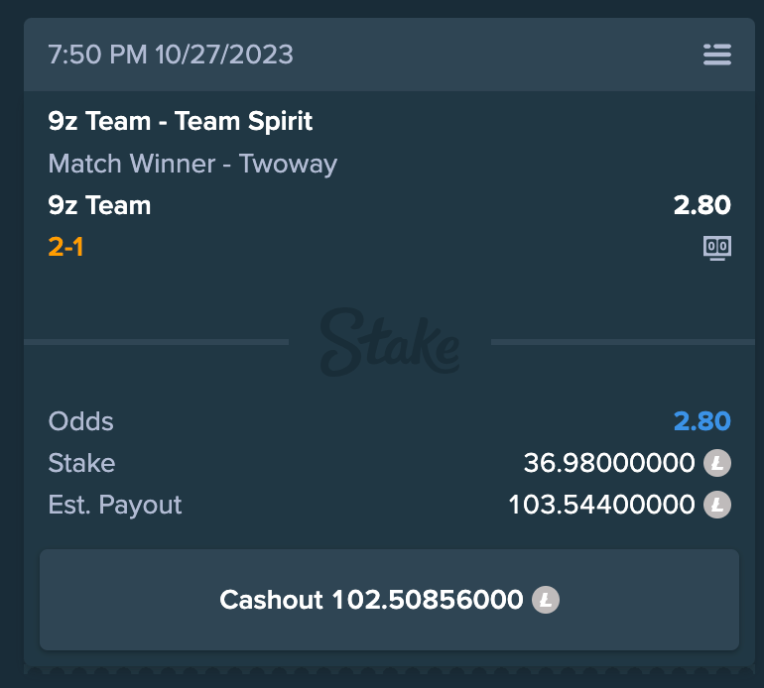Click the Est. Payout label
This screenshot has height=688, width=764.
tap(115, 505)
